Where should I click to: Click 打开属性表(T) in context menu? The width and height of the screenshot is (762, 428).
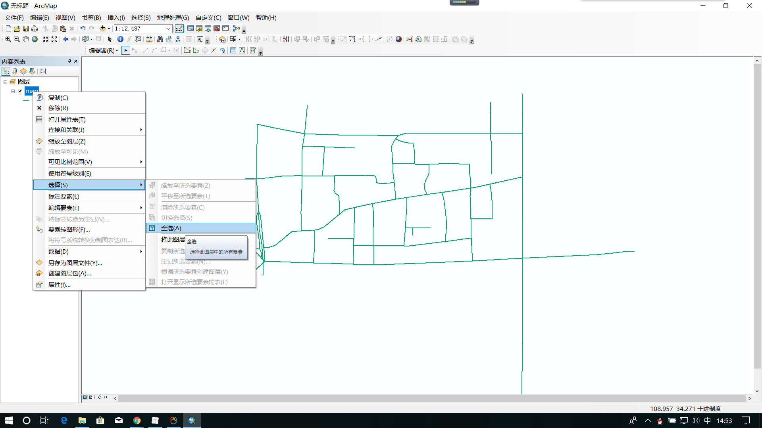coord(67,119)
